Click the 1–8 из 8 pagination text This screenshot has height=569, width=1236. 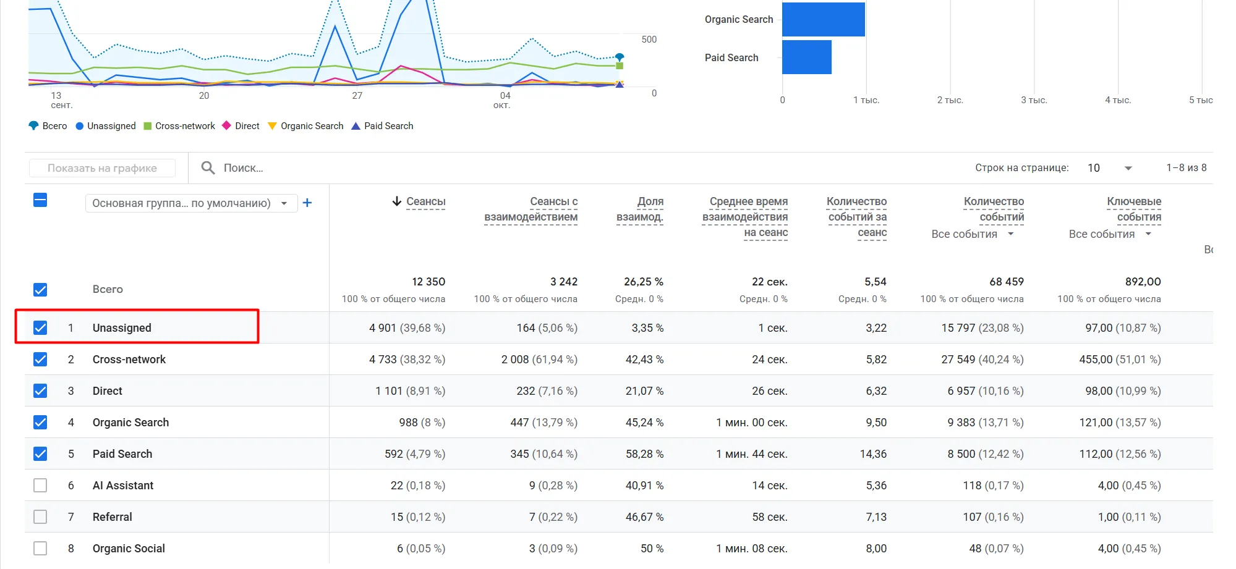[1187, 167]
